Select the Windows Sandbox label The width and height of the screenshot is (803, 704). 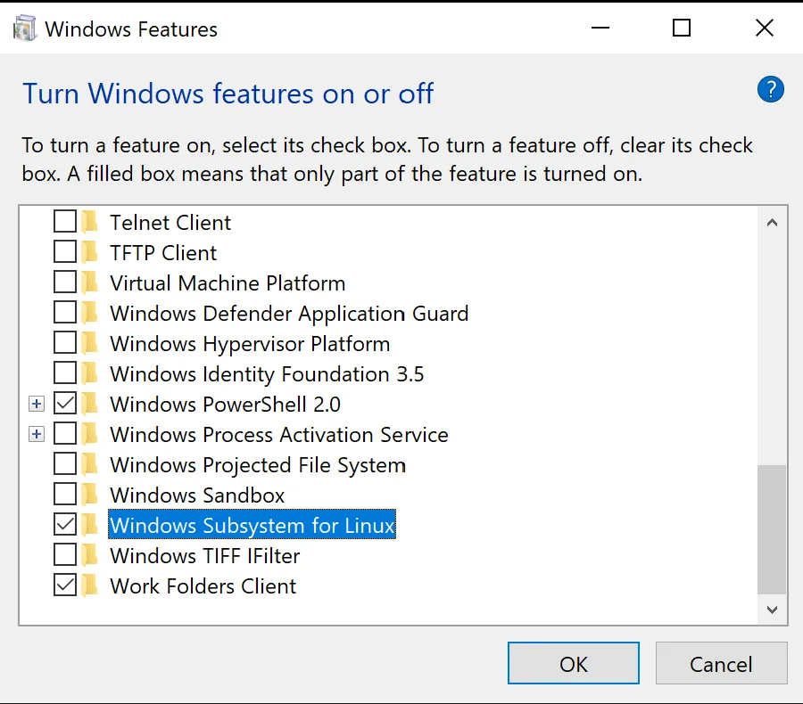[197, 495]
